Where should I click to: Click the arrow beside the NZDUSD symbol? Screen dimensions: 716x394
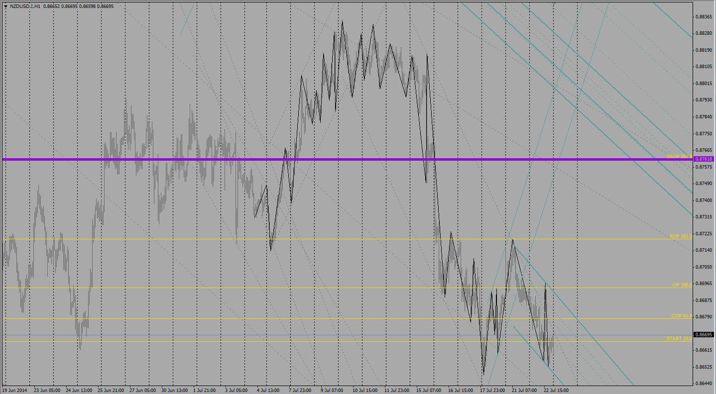5,6
